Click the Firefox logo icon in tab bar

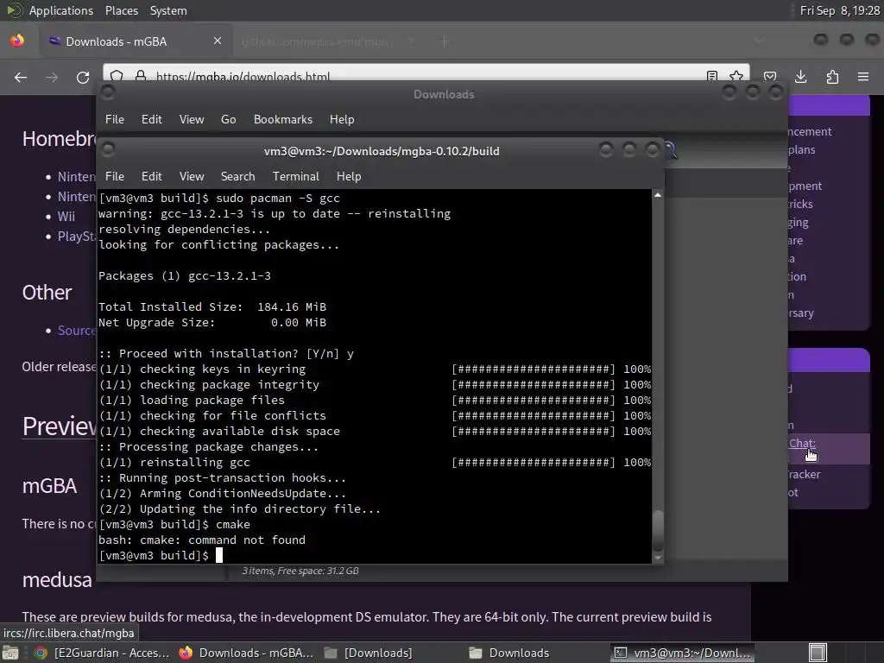point(17,41)
